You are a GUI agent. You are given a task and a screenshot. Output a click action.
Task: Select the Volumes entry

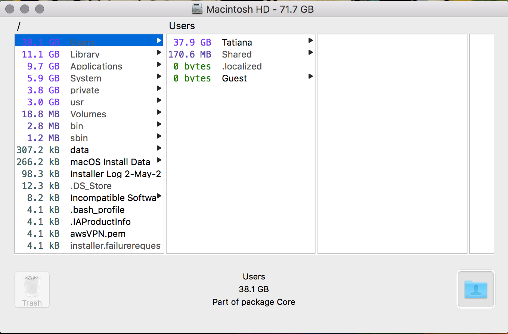pyautogui.click(x=88, y=114)
